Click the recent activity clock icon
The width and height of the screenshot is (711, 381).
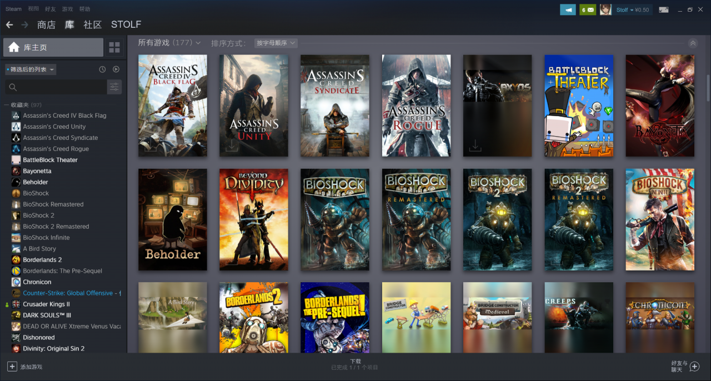[102, 69]
